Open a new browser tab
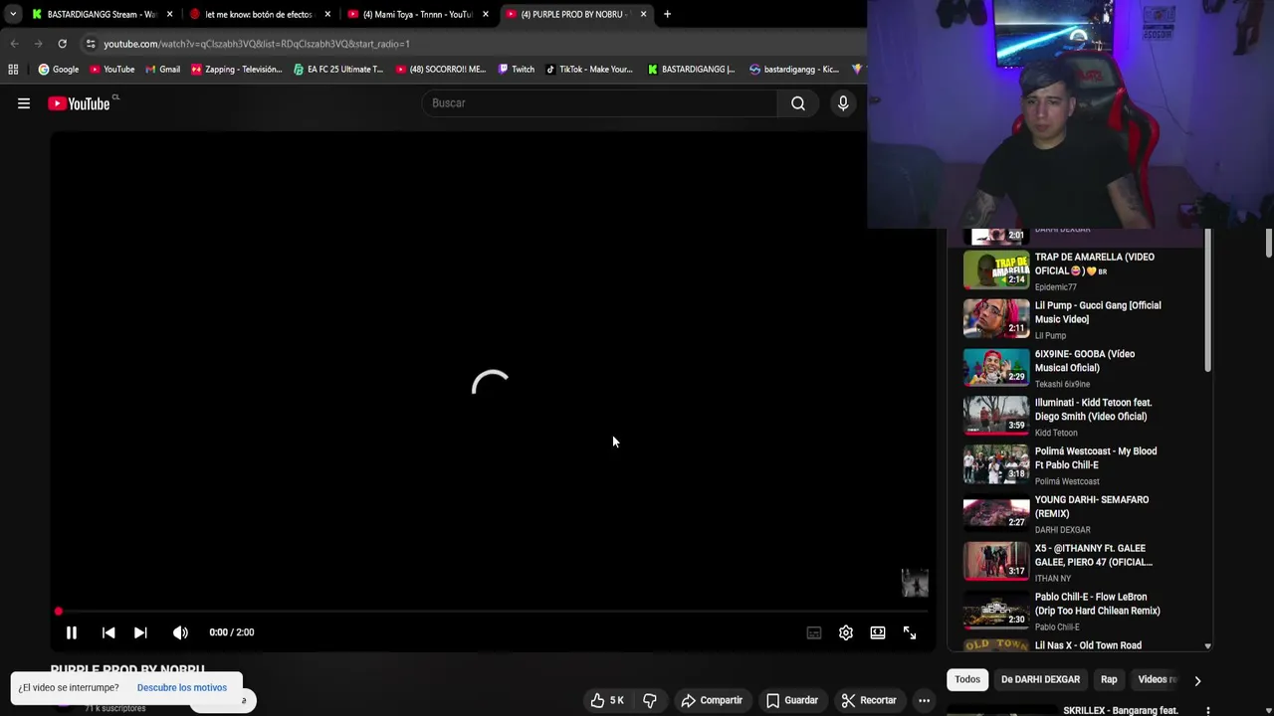Screen dimensions: 1274x716 point(667,14)
